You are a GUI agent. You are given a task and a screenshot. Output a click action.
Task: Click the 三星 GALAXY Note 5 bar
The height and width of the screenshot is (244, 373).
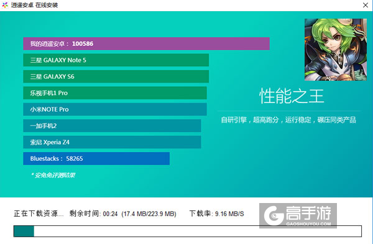(x=116, y=60)
